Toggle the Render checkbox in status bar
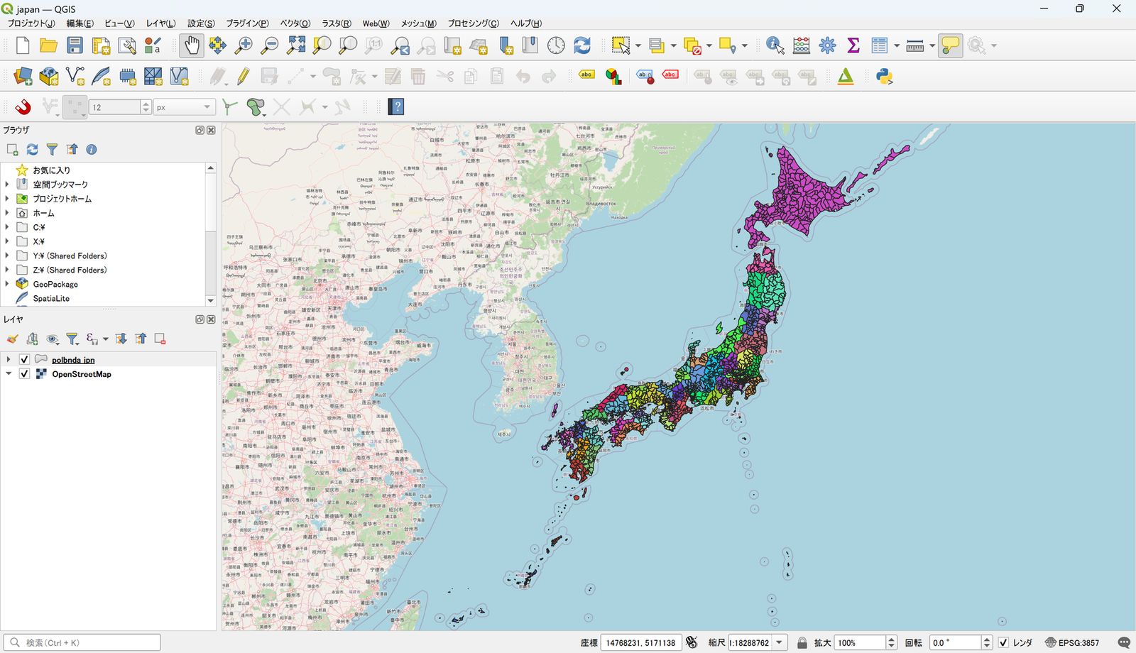1136x653 pixels. (1003, 642)
